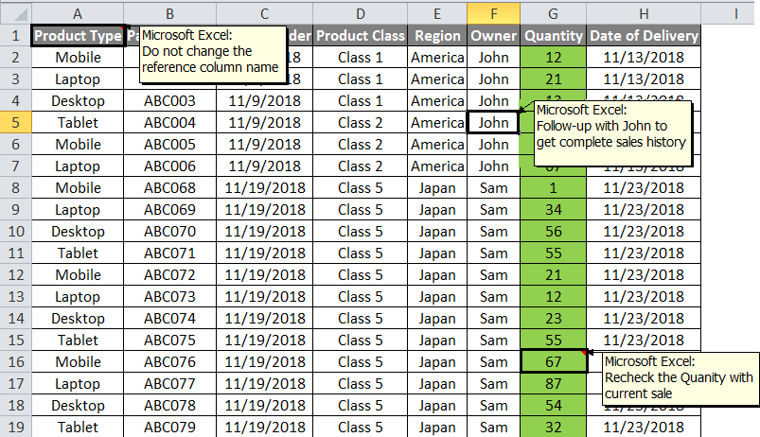This screenshot has width=760, height=437.
Task: Click the 'Do not change the reference column name' comment
Action: click(213, 54)
